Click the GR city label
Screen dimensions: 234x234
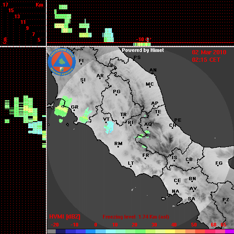click(x=74, y=107)
